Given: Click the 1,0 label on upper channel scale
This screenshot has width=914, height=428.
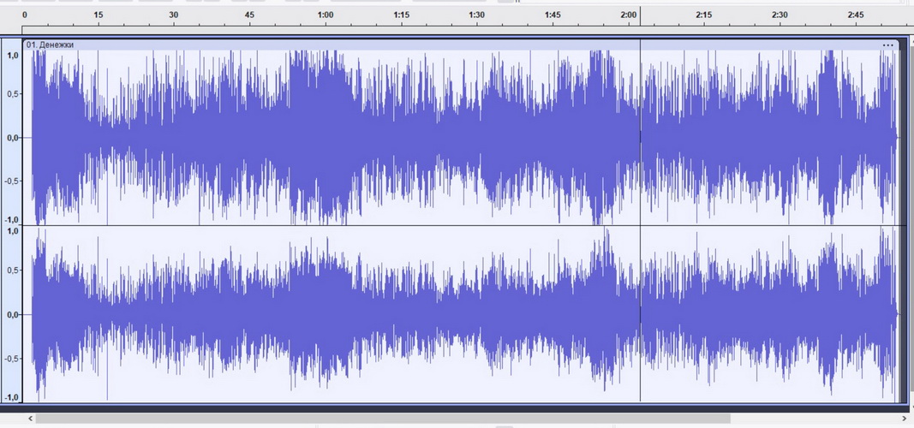Looking at the screenshot, I should click(12, 56).
